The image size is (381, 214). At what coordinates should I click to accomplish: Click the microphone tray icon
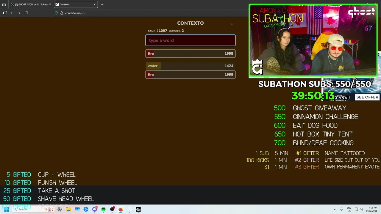(x=341, y=209)
